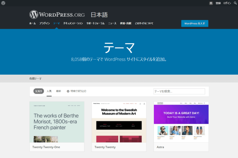Click ログイン login link in top bar

point(227,3)
